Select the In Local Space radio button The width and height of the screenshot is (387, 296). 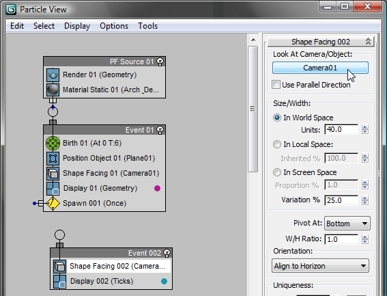277,144
